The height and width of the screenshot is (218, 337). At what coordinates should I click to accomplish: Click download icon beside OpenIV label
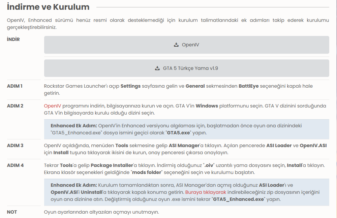(176, 45)
